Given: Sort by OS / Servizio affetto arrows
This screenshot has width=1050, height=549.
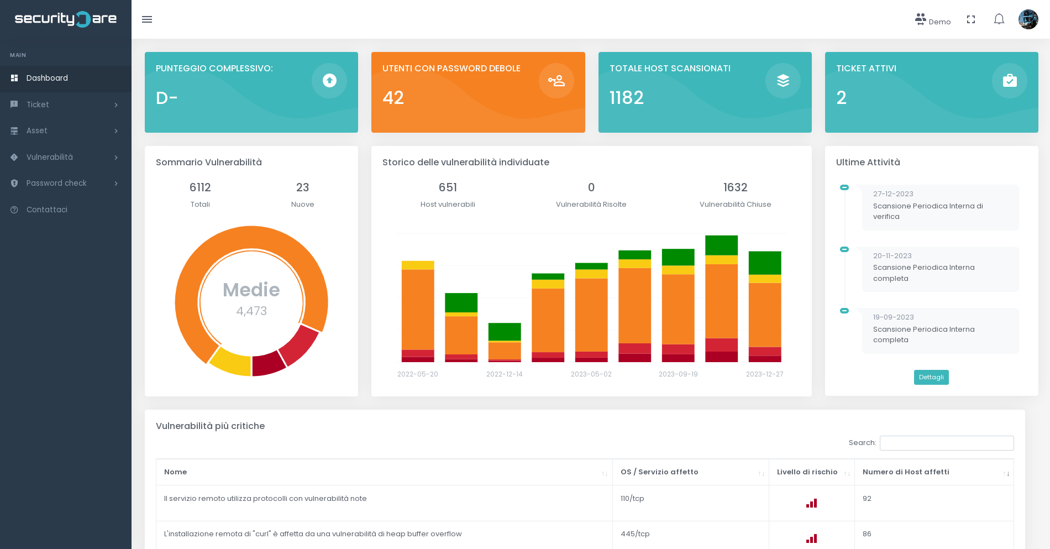Looking at the screenshot, I should [761, 473].
